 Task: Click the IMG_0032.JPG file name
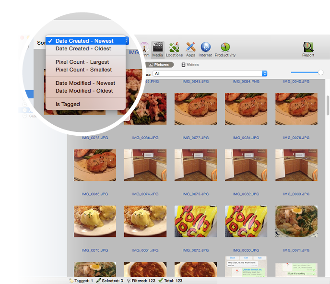pos(246,194)
